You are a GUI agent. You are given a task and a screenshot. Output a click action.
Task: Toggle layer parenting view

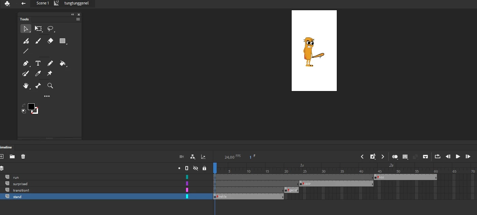click(193, 157)
